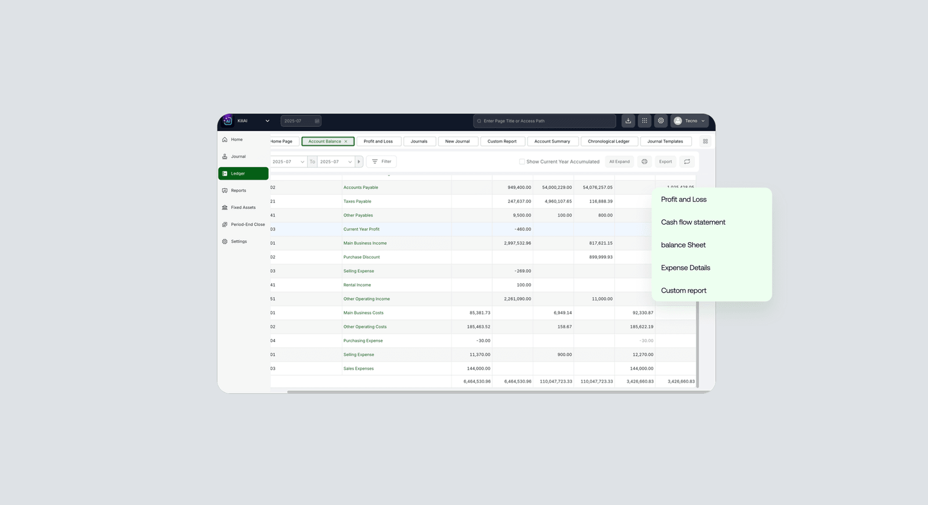Image resolution: width=928 pixels, height=505 pixels.
Task: Open the apps grid icon
Action: click(x=644, y=121)
